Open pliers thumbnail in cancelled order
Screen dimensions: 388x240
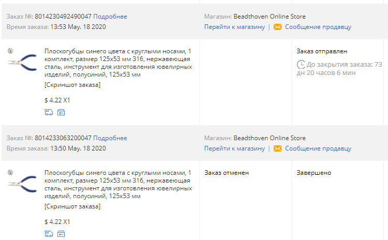click(x=22, y=183)
